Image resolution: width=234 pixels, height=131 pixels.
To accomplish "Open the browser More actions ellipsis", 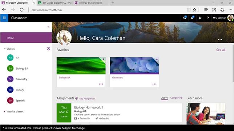I will [230, 10].
